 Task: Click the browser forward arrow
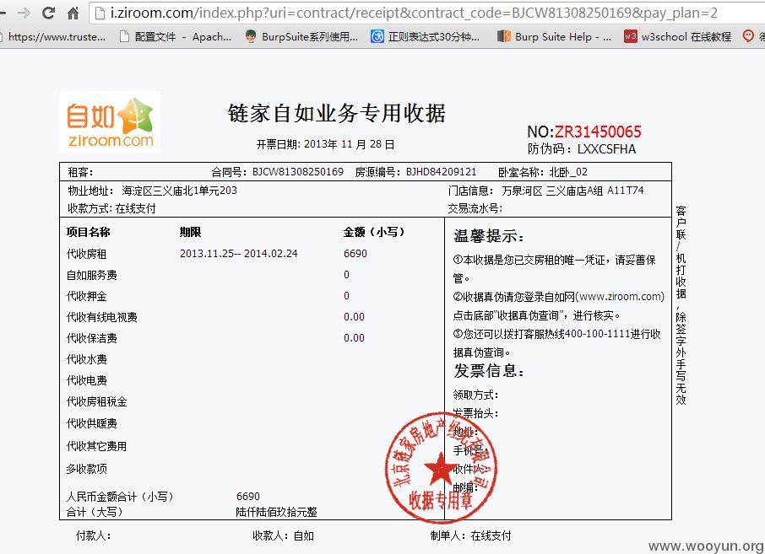click(x=24, y=13)
